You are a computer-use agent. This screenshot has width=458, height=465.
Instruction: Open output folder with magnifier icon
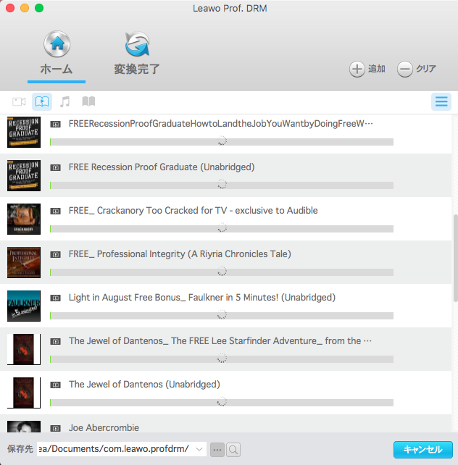pyautogui.click(x=233, y=450)
